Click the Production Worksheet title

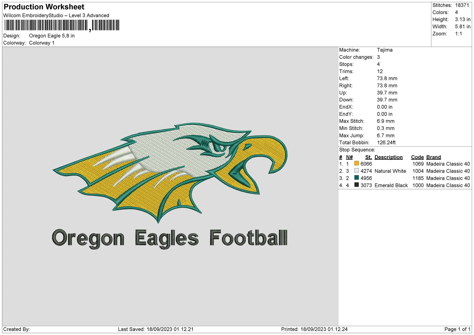[44, 7]
